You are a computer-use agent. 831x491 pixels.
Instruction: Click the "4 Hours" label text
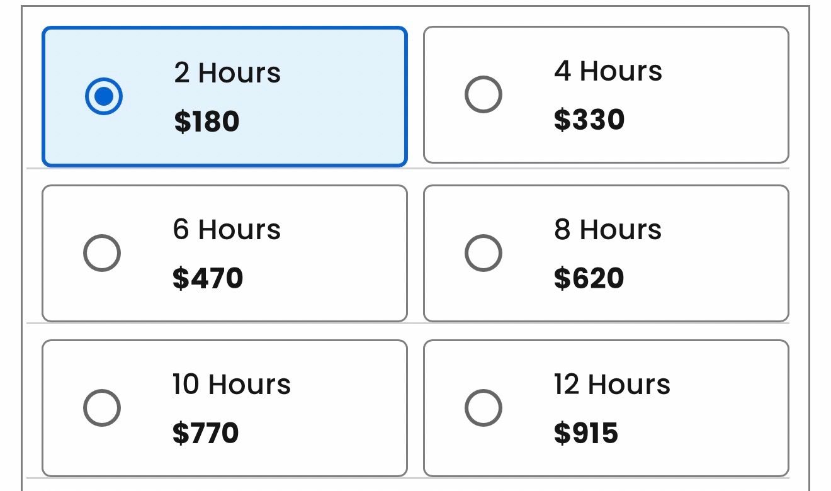point(608,71)
